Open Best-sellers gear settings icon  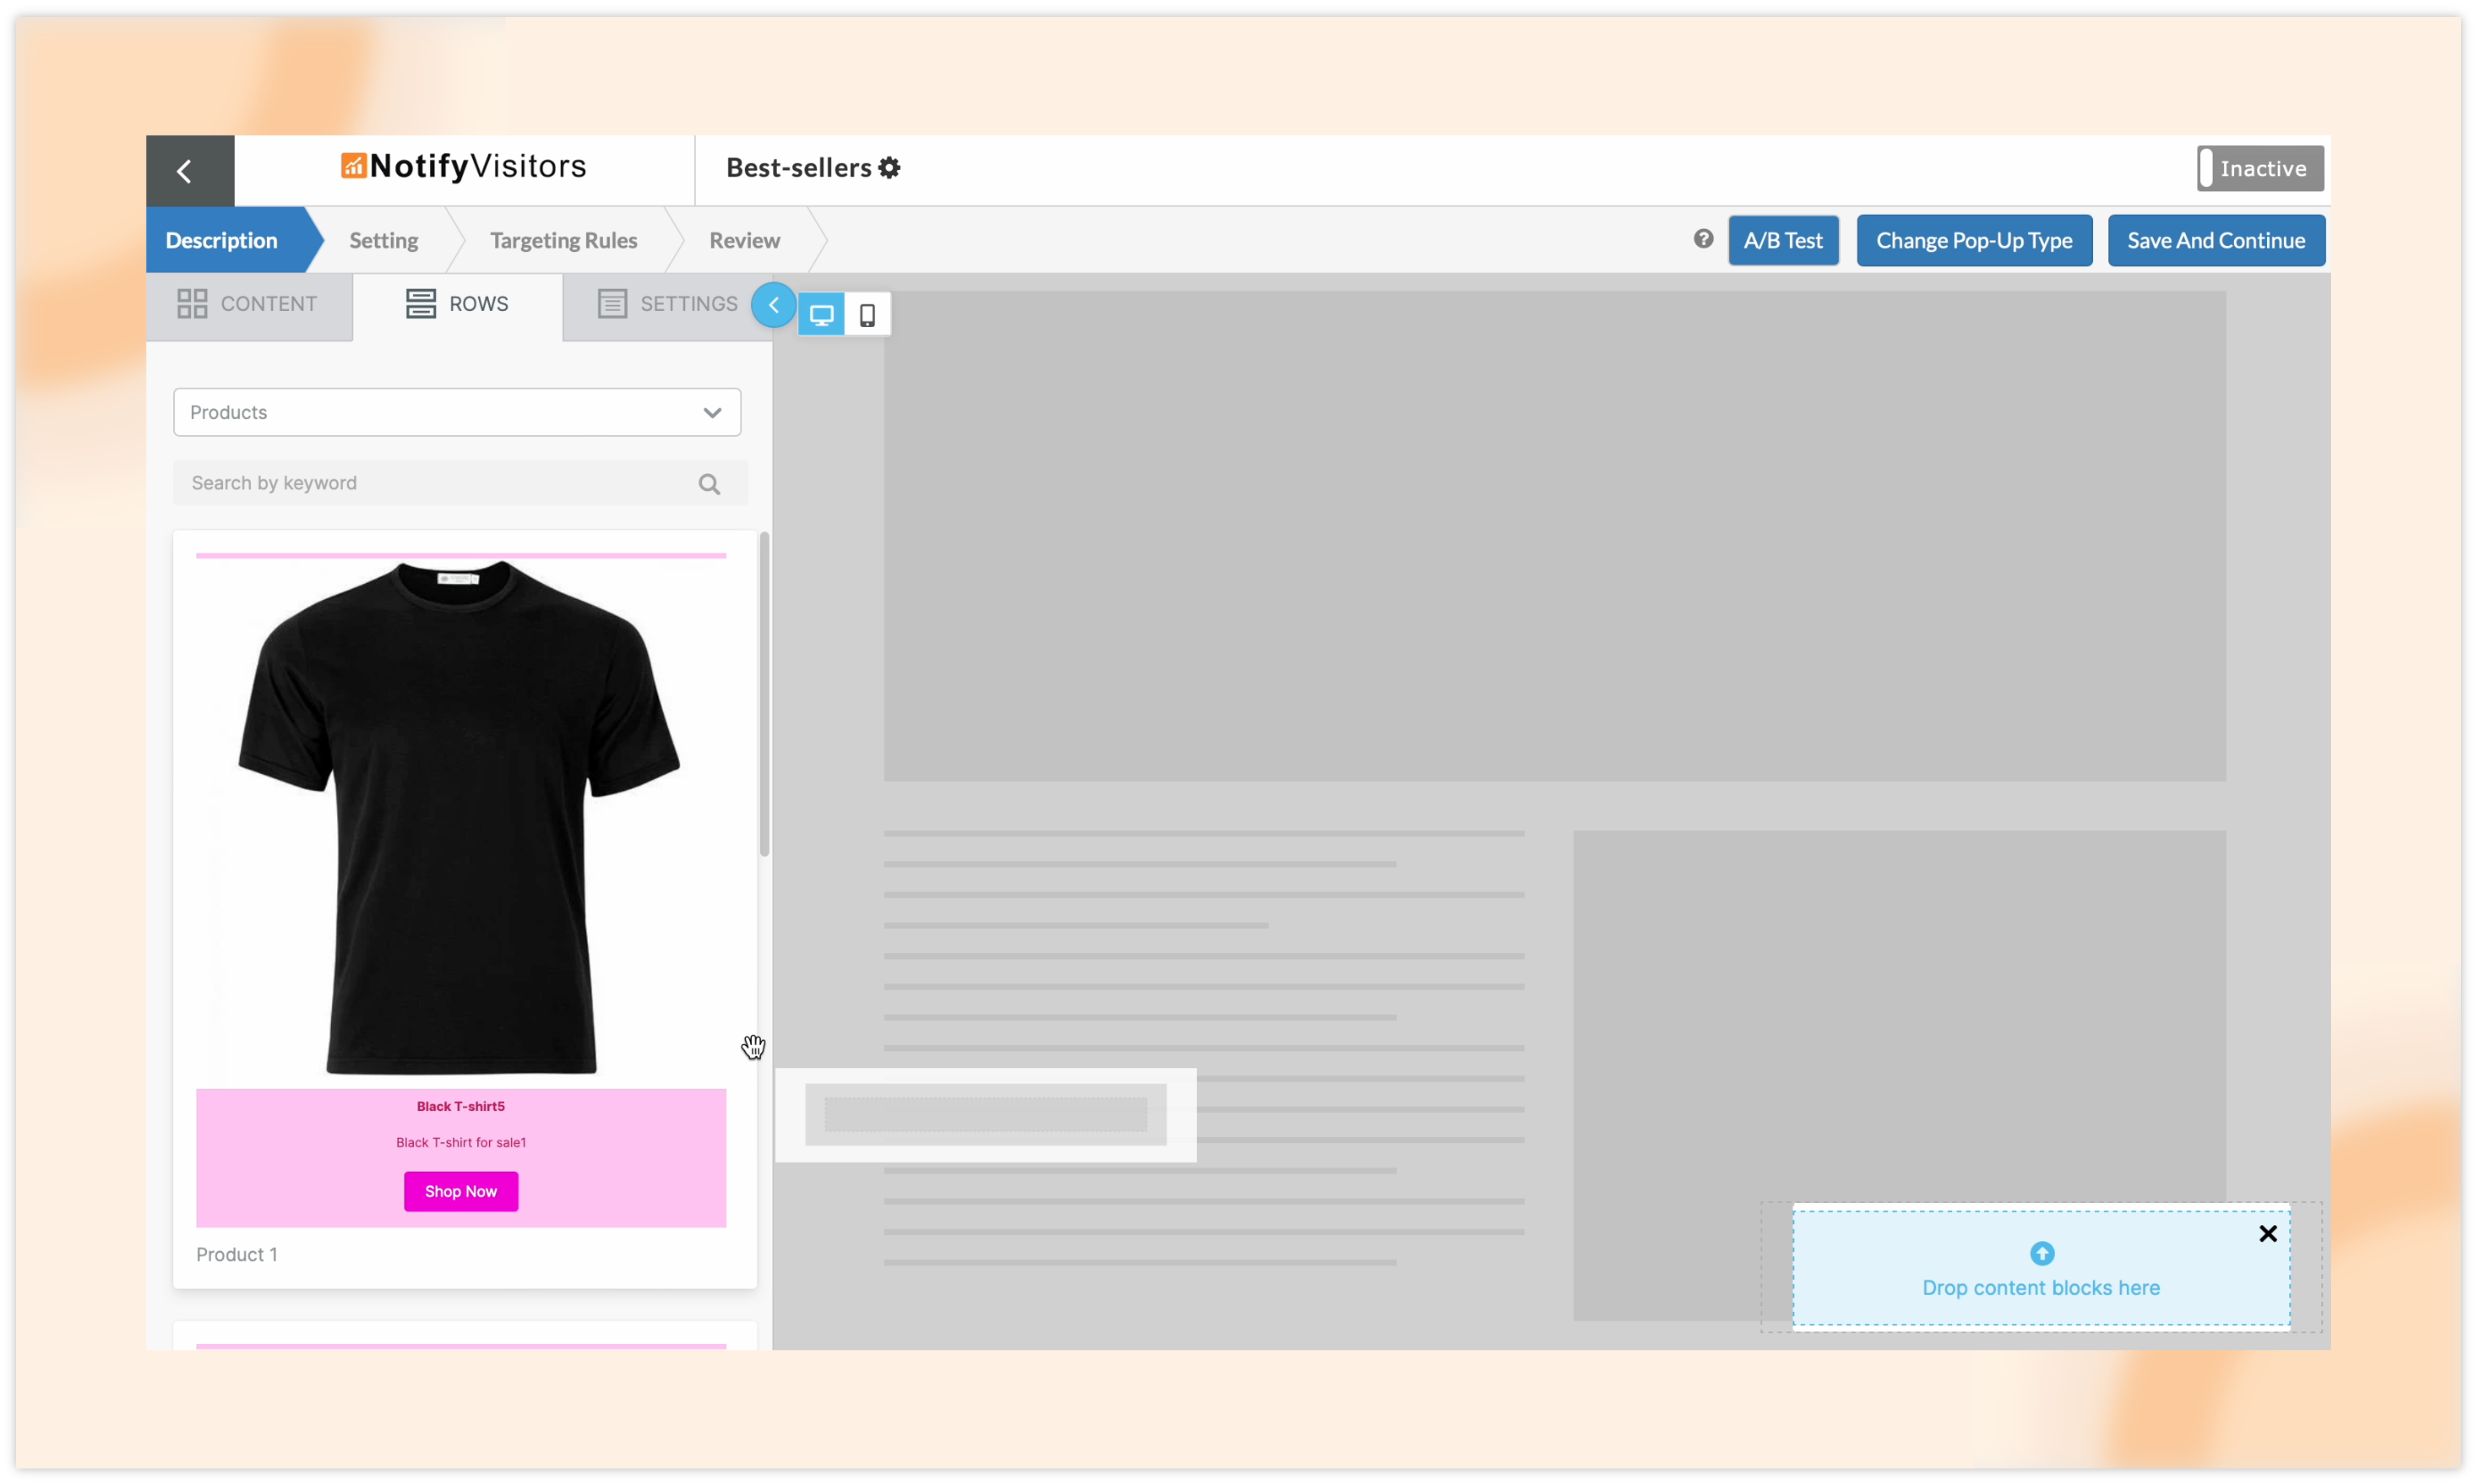889,168
